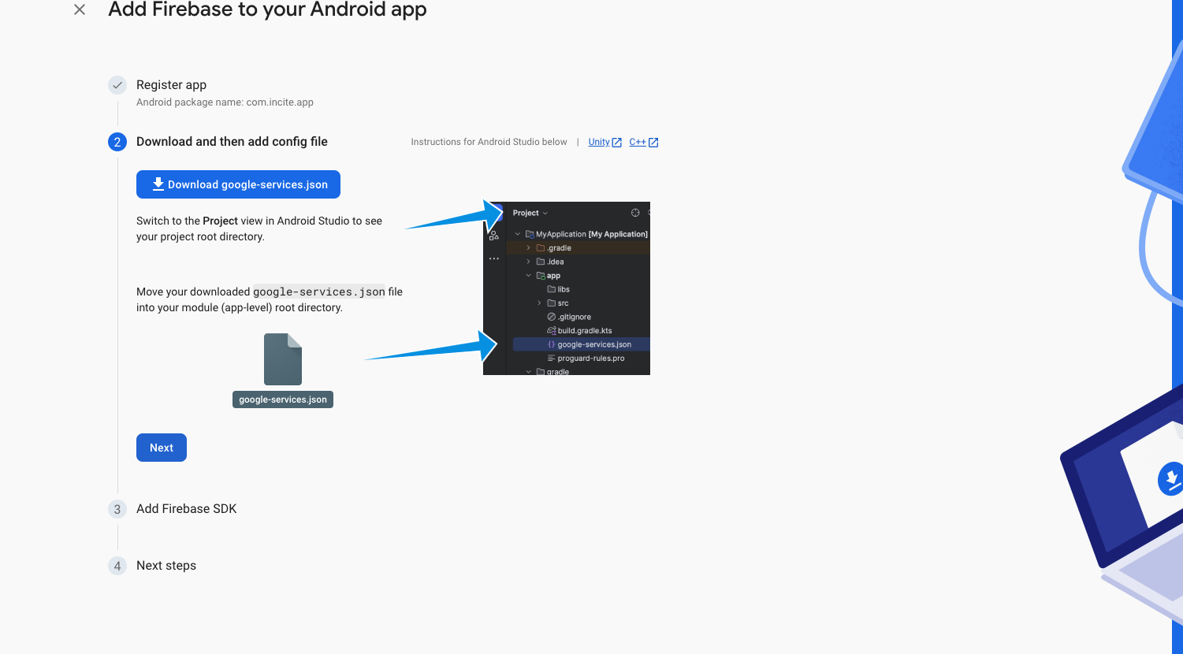This screenshot has height=654, width=1183.
Task: Click the external-link icon beside C++
Action: pyautogui.click(x=653, y=143)
